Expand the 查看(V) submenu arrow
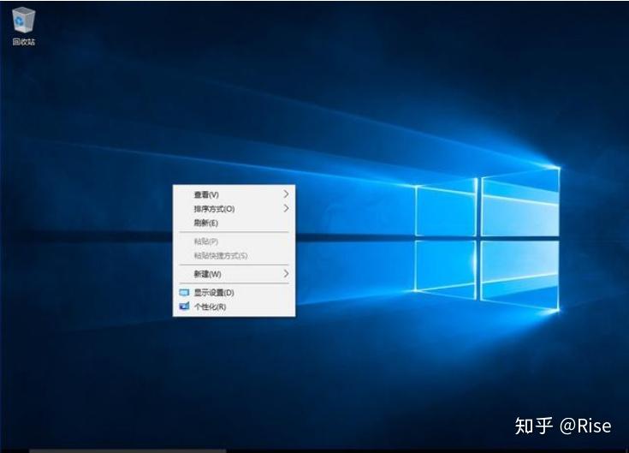629x453 pixels. point(286,194)
